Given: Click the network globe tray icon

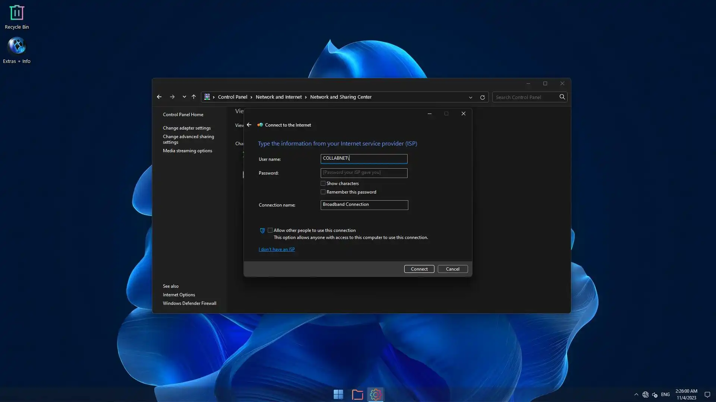Looking at the screenshot, I should pos(645,395).
